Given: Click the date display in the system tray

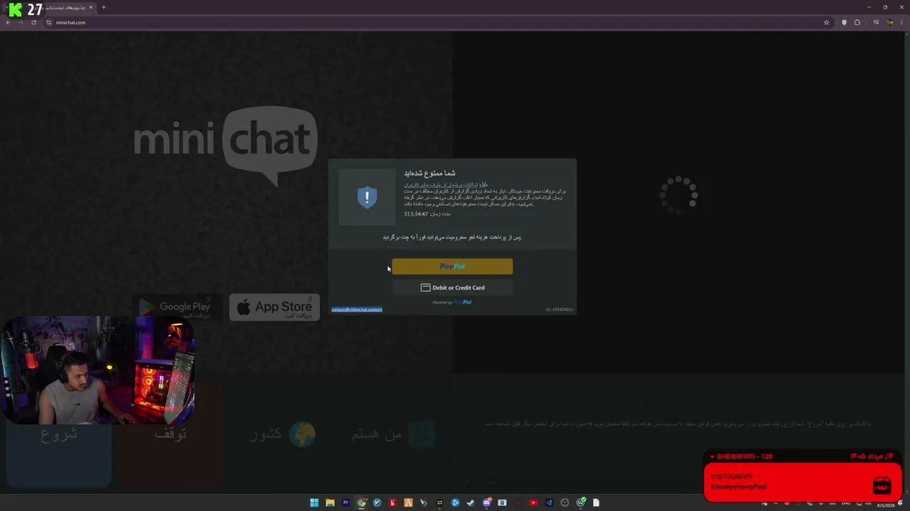Looking at the screenshot, I should (x=884, y=505).
